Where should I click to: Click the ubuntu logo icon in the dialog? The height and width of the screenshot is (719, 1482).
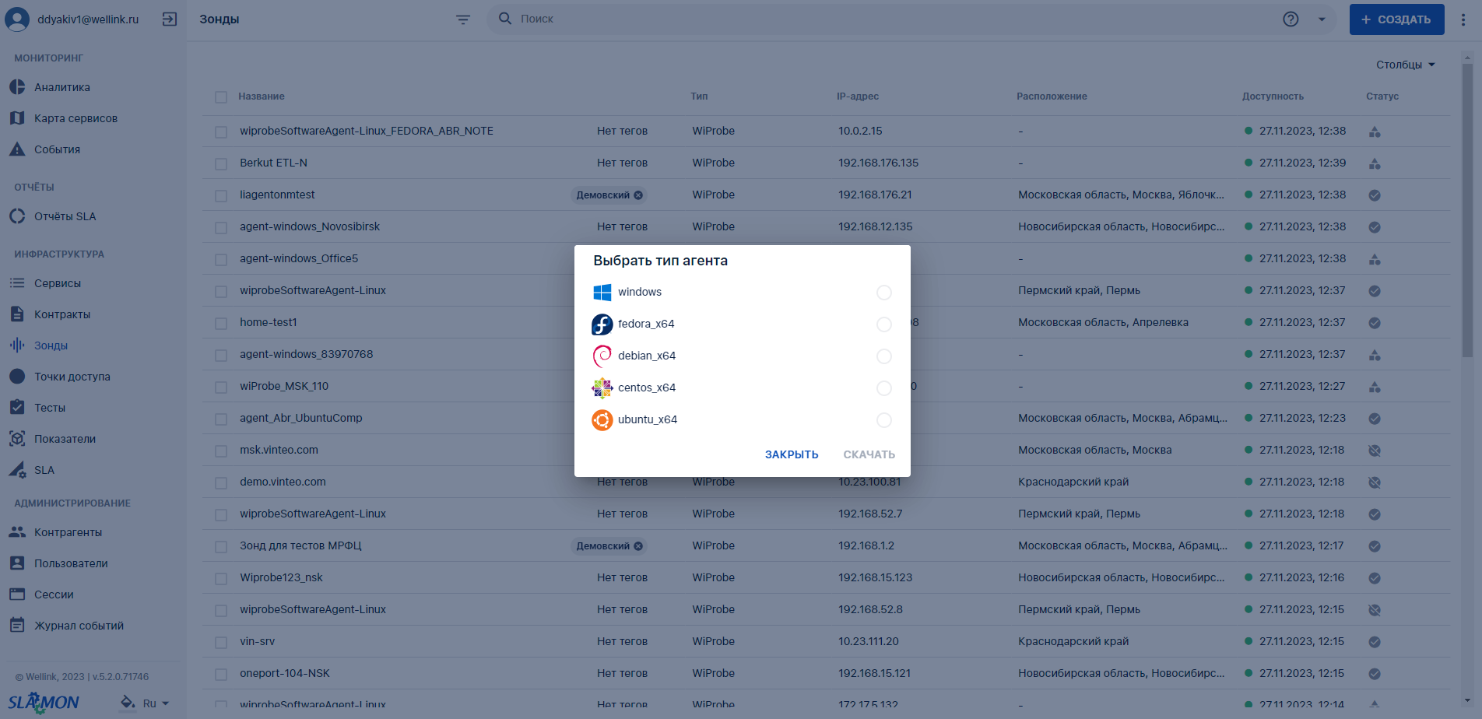[602, 420]
